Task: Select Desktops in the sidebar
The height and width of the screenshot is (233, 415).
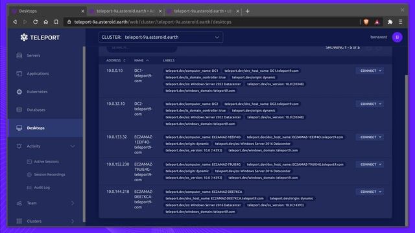Action: tap(45, 128)
